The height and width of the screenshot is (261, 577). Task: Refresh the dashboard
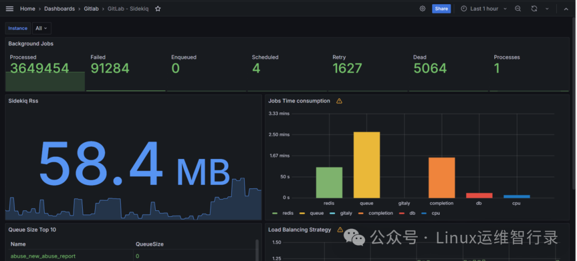(534, 9)
